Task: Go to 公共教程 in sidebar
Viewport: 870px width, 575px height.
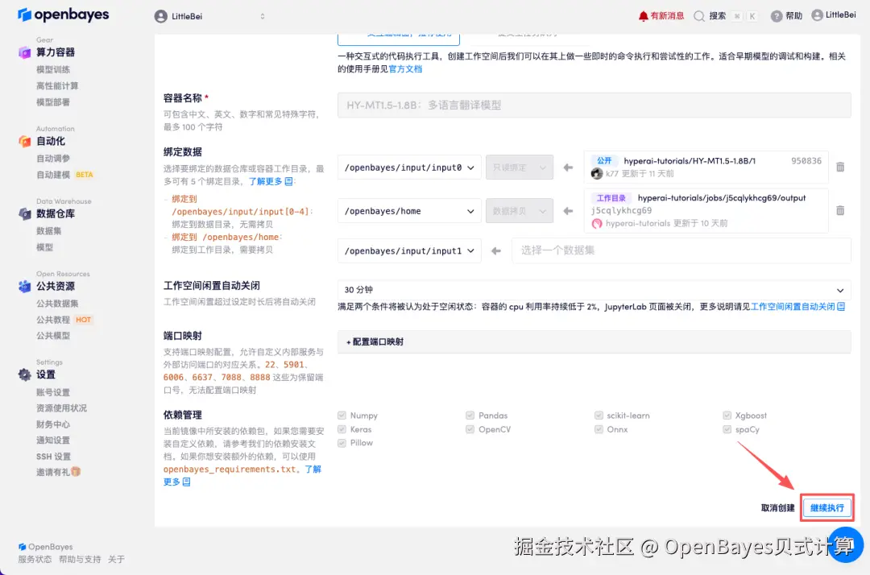Action: [53, 320]
